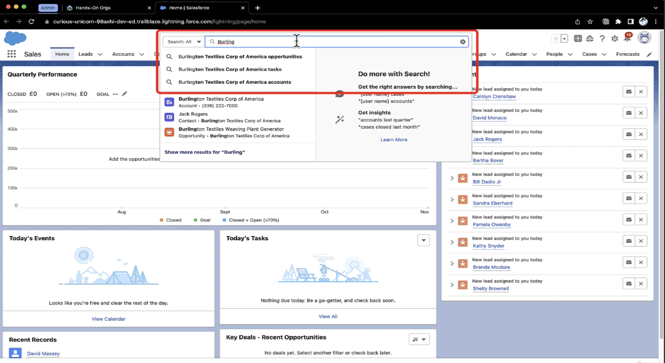Open the Trailhead guidance icon
Image resolution: width=665 pixels, height=363 pixels.
(x=590, y=39)
